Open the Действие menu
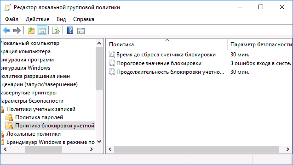 coord(37,19)
